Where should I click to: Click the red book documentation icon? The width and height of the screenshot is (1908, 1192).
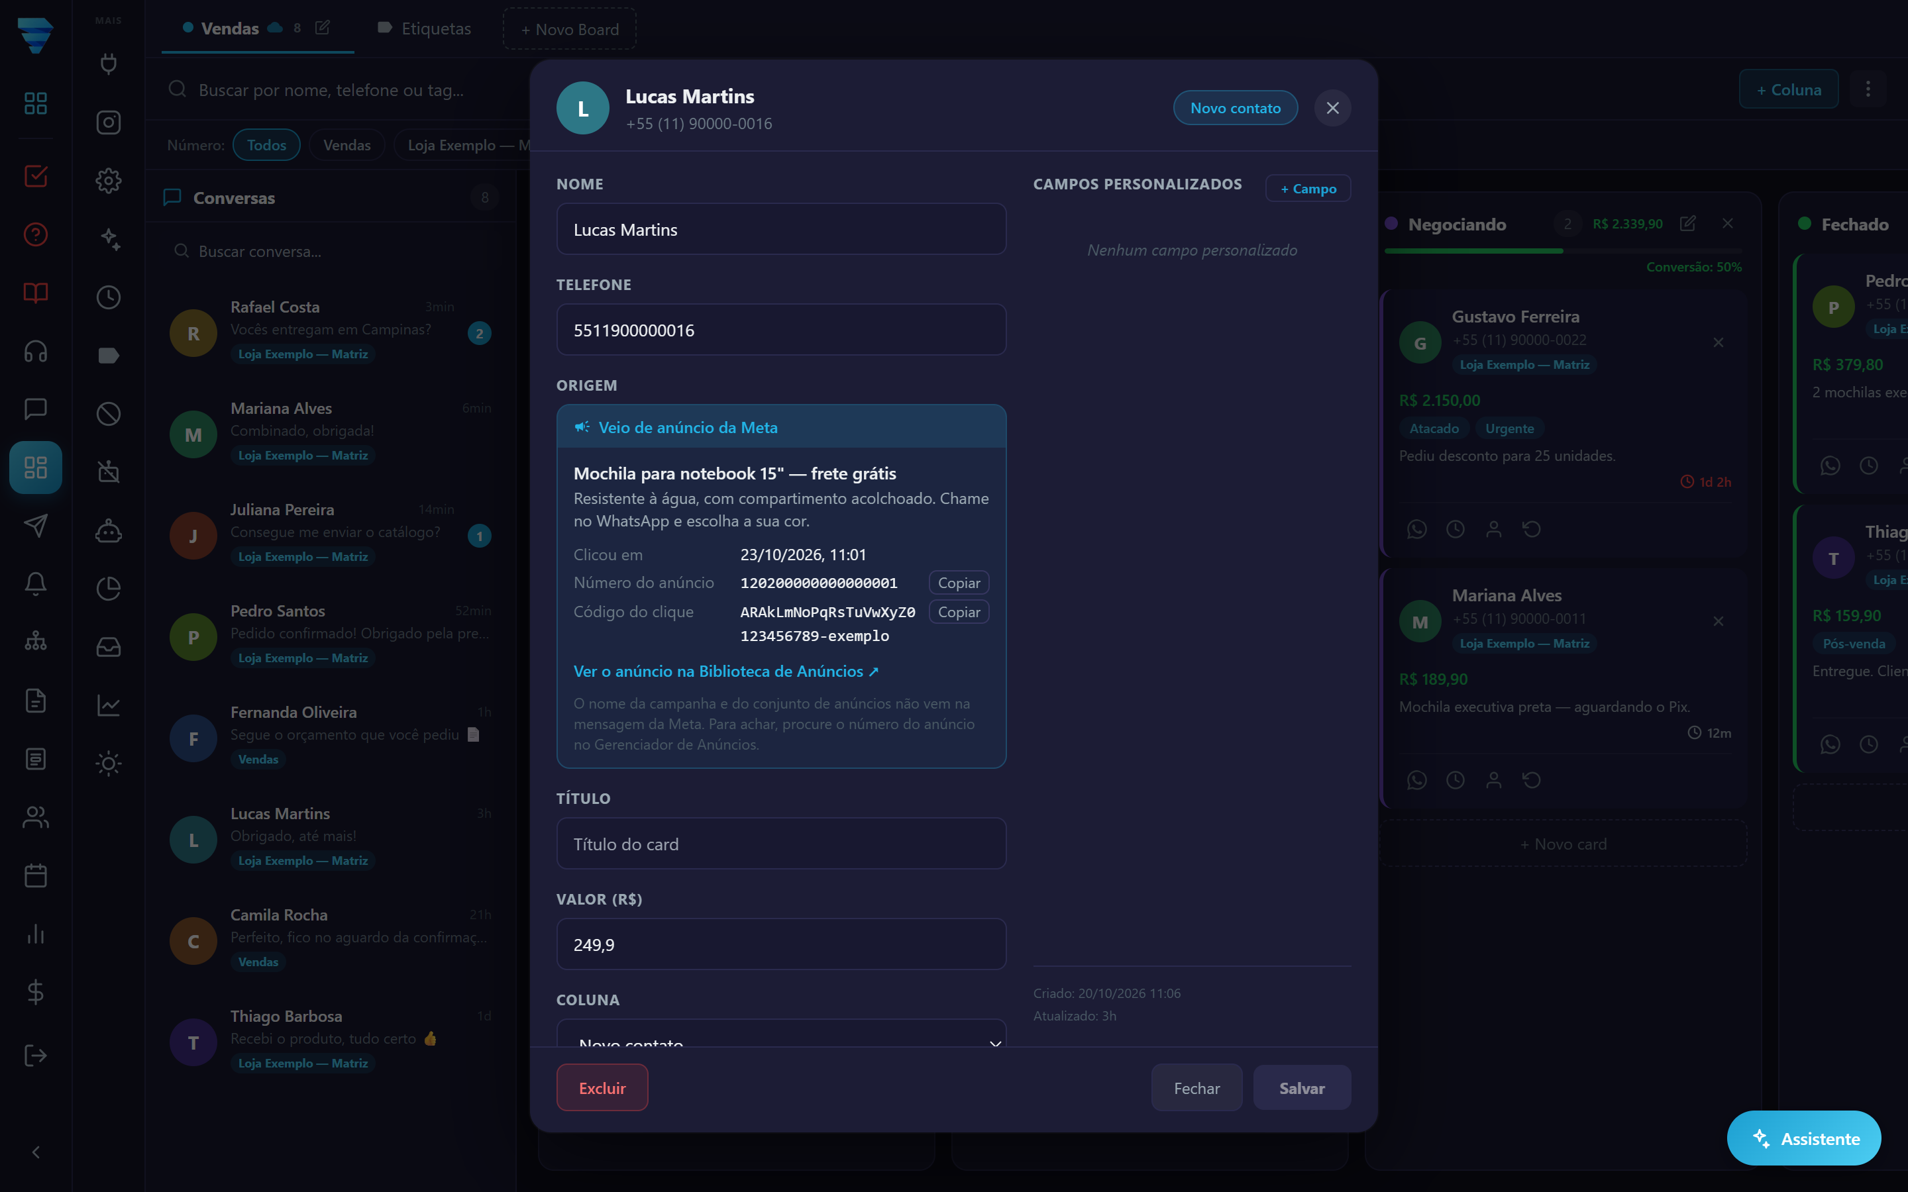(x=36, y=293)
